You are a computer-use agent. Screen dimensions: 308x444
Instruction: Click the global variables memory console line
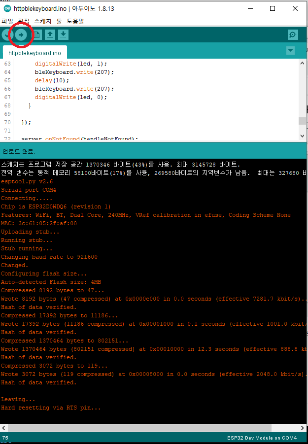(153, 173)
